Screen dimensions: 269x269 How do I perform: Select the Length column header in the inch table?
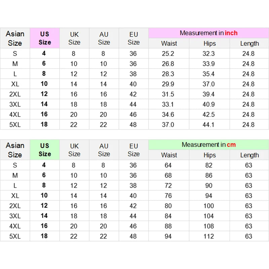point(249,43)
